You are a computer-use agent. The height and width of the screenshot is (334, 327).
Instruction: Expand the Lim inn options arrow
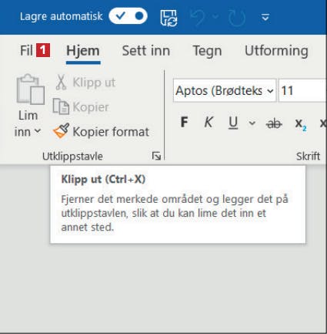pyautogui.click(x=28, y=131)
